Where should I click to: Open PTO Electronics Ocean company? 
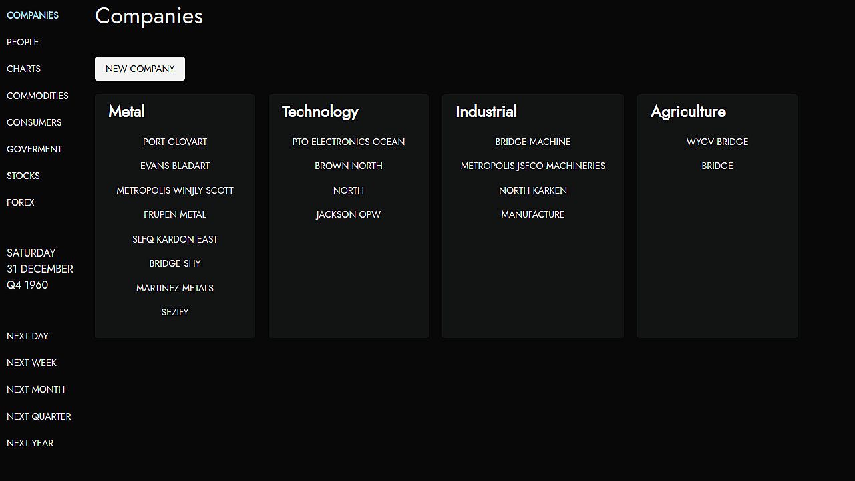(349, 142)
